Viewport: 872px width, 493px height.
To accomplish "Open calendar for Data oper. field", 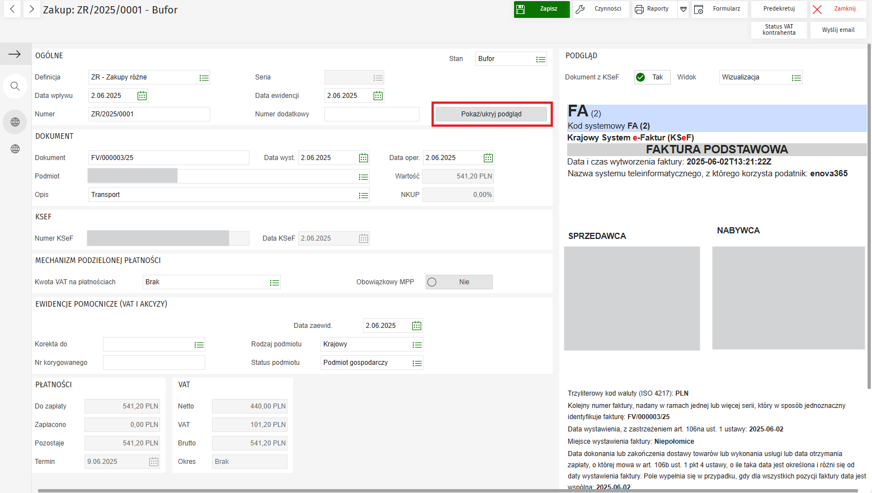I will (x=488, y=158).
